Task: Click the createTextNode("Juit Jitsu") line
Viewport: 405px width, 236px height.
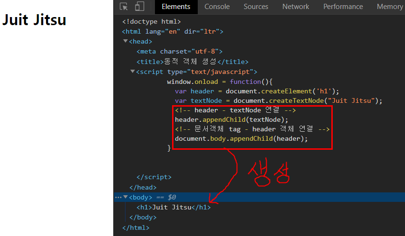Action: pos(279,100)
